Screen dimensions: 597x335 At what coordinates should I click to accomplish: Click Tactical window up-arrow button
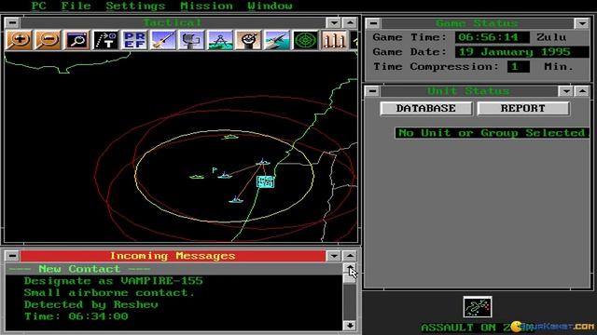click(x=350, y=22)
